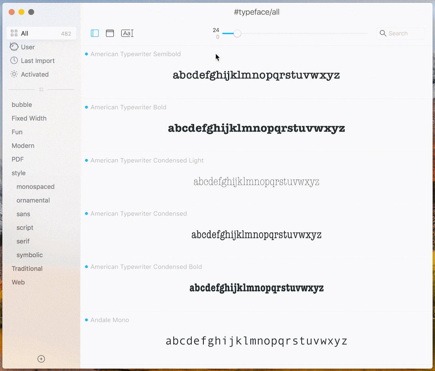The height and width of the screenshot is (371, 435).
Task: Toggle activation dot for Andale Mono
Action: pos(86,320)
